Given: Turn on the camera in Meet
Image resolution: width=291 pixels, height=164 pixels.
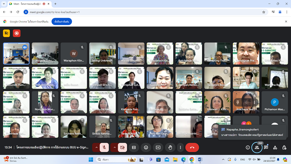Looking at the screenshot, I should click(122, 147).
